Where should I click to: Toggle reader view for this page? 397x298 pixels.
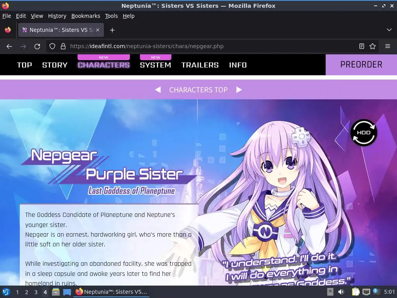[x=362, y=47]
